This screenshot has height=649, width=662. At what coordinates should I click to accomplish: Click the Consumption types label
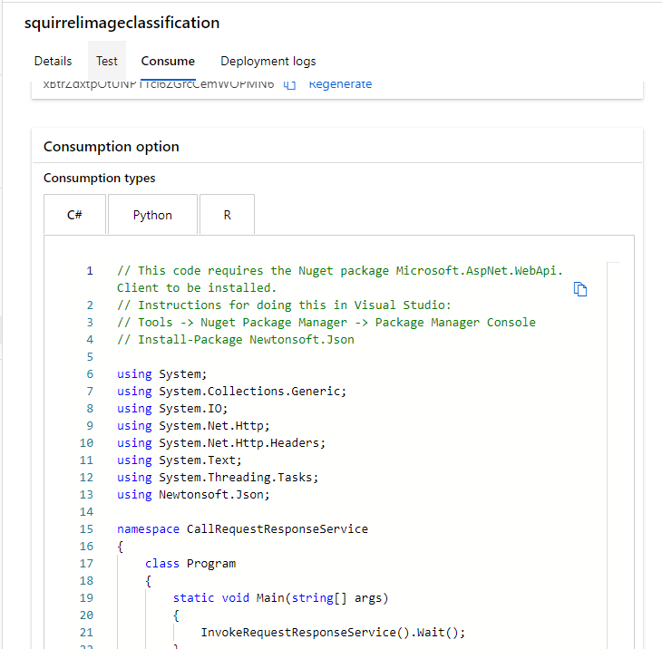(100, 178)
